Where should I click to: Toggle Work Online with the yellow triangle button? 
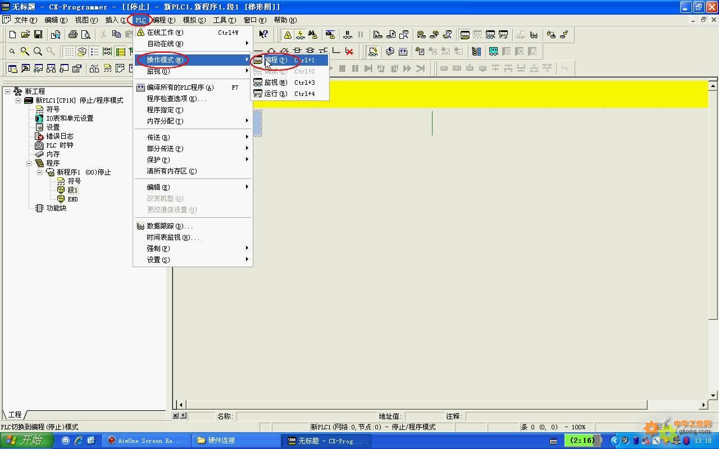coord(288,35)
